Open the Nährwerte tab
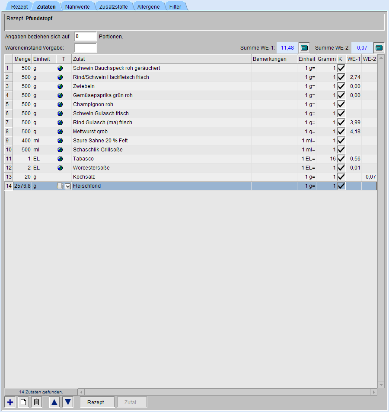The height and width of the screenshot is (412, 389). [77, 6]
